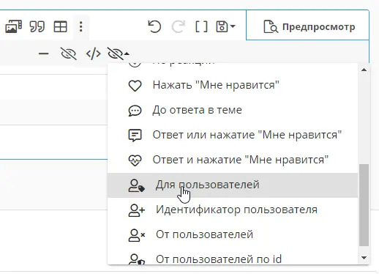Insert code block icon
Image resolution: width=379 pixels, height=274 pixels.
tap(94, 53)
